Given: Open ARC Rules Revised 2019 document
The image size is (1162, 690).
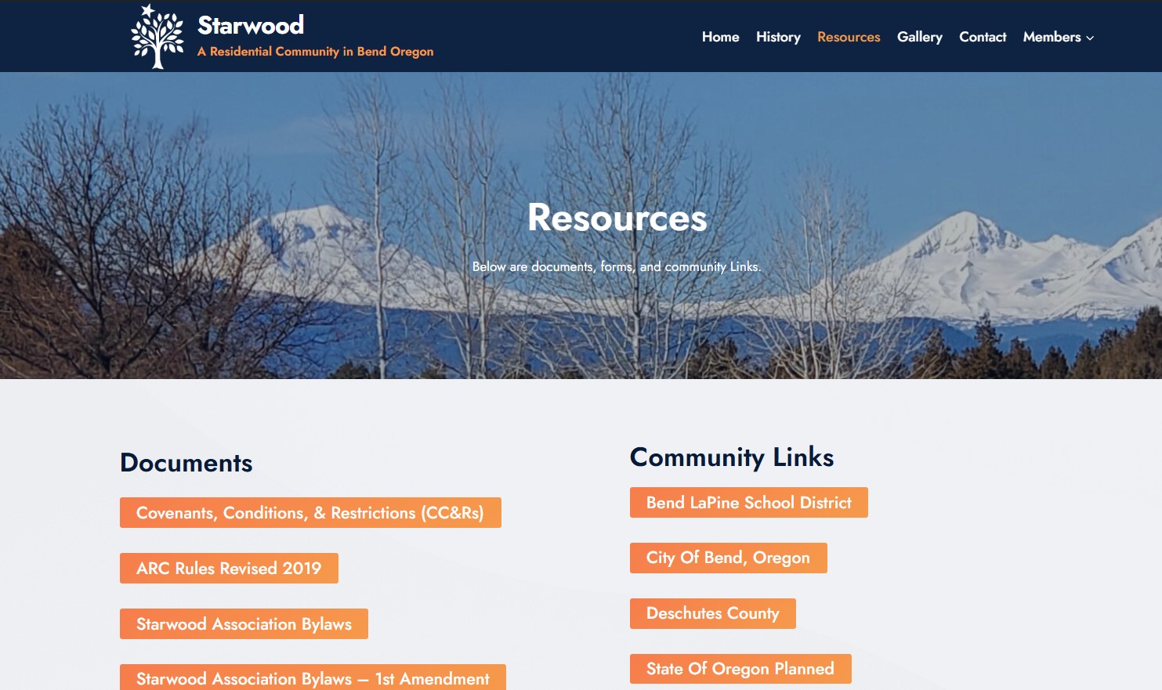Looking at the screenshot, I should [x=229, y=569].
